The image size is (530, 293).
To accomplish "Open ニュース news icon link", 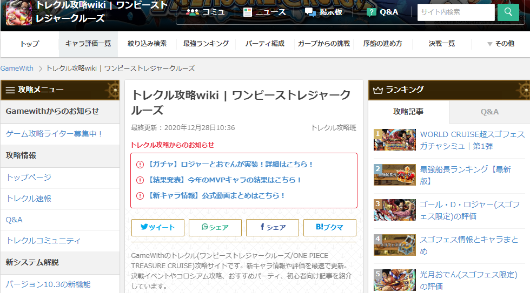I will pos(264,12).
